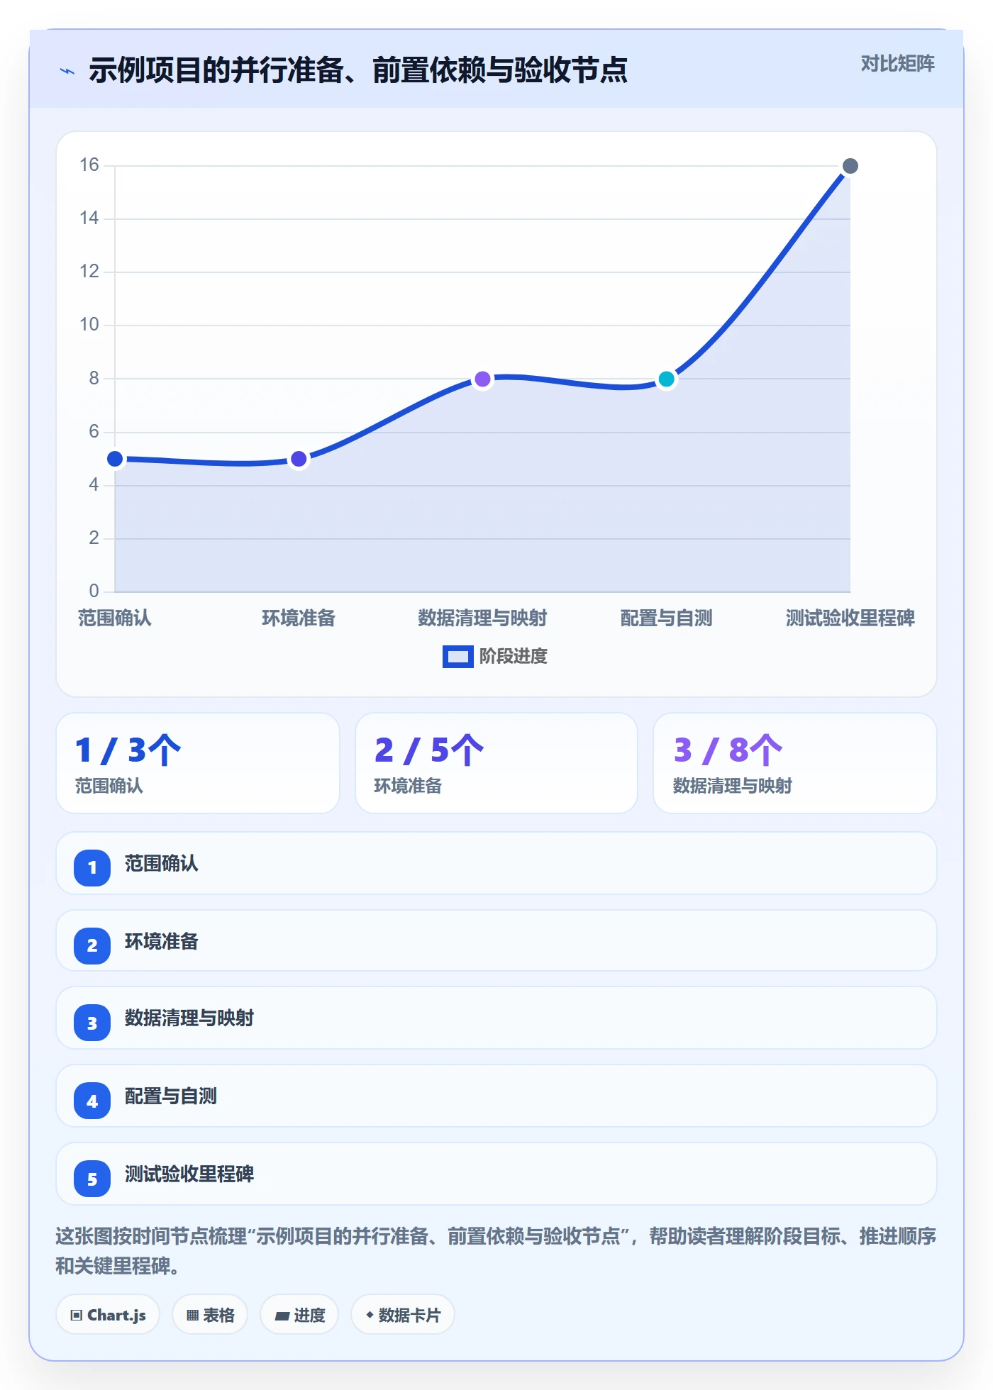Click 测试验收里程碑 text in list row 5
Screen dimensions: 993x1390
[x=189, y=1174]
